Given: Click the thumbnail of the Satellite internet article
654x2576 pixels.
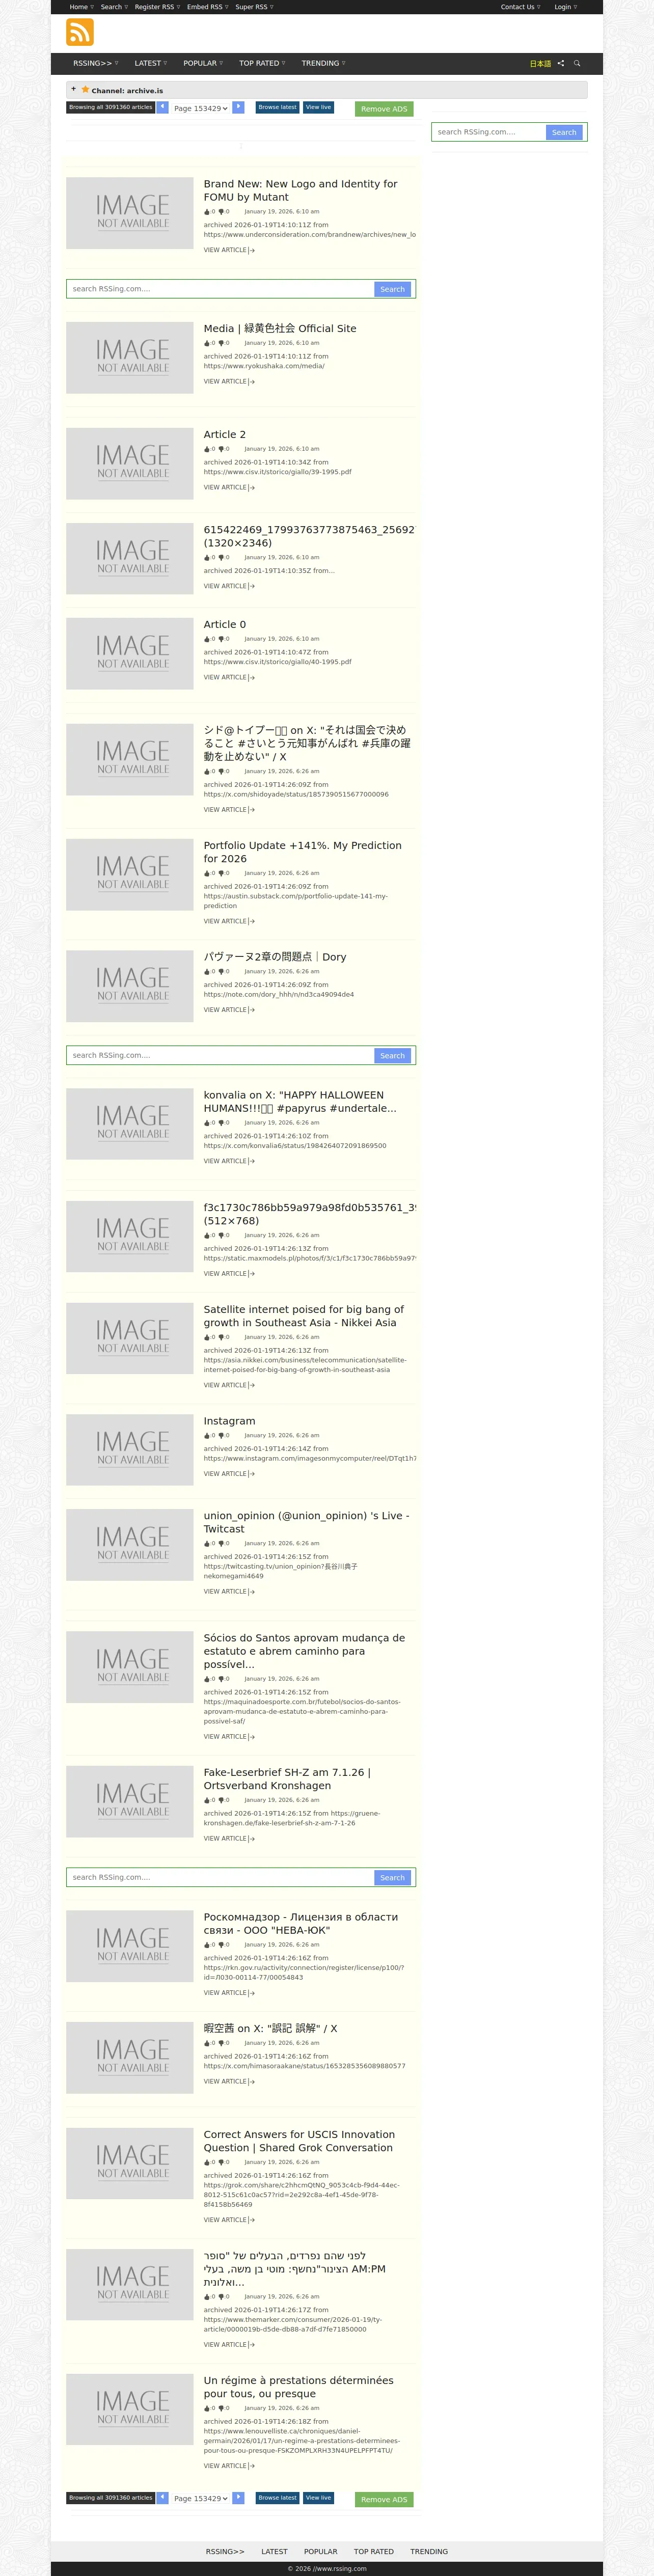Looking at the screenshot, I should (130, 1338).
